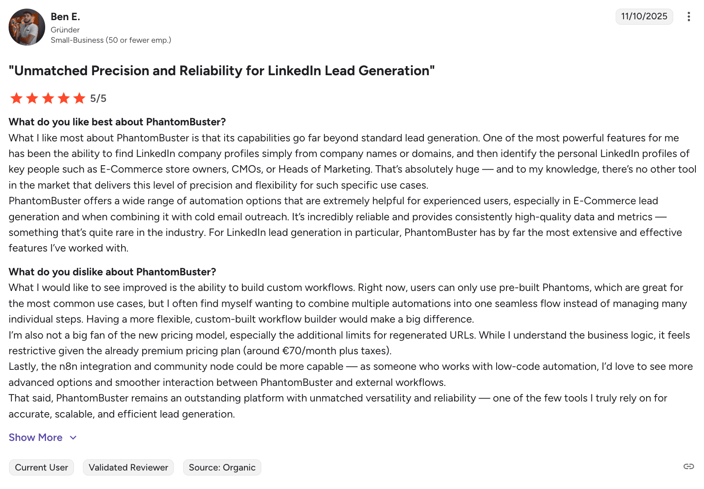
Task: Click the first rating star
Action: (x=16, y=98)
